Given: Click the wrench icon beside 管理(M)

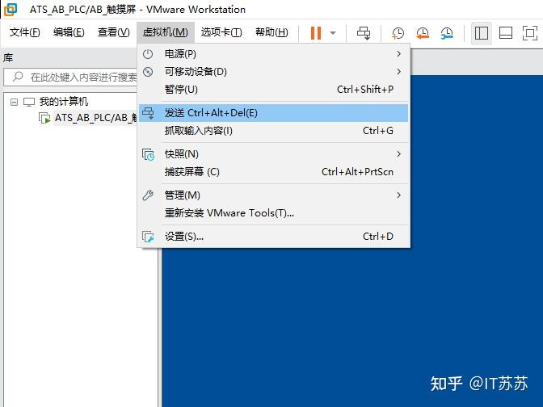Looking at the screenshot, I should pyautogui.click(x=148, y=195).
